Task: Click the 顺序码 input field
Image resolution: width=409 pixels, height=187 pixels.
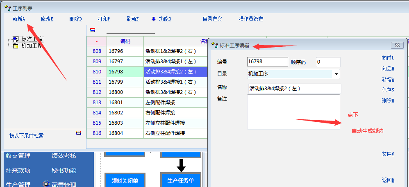Action: [x=328, y=62]
